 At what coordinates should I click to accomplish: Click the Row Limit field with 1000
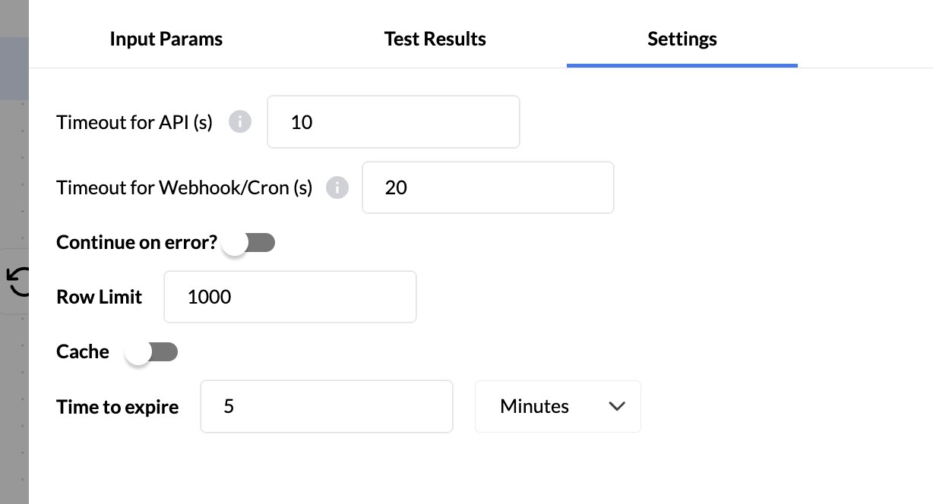pyautogui.click(x=289, y=297)
